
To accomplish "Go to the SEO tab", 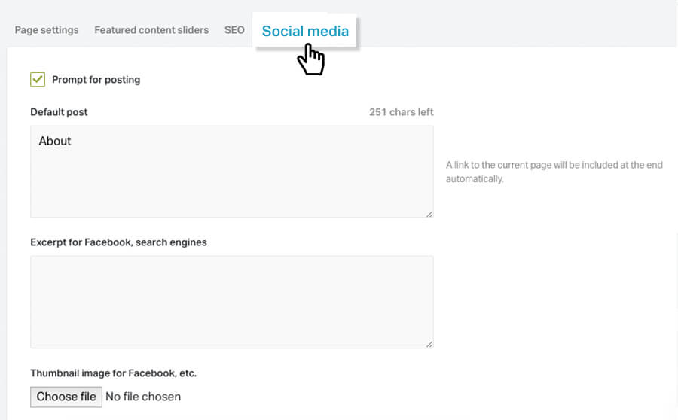I will (x=234, y=30).
